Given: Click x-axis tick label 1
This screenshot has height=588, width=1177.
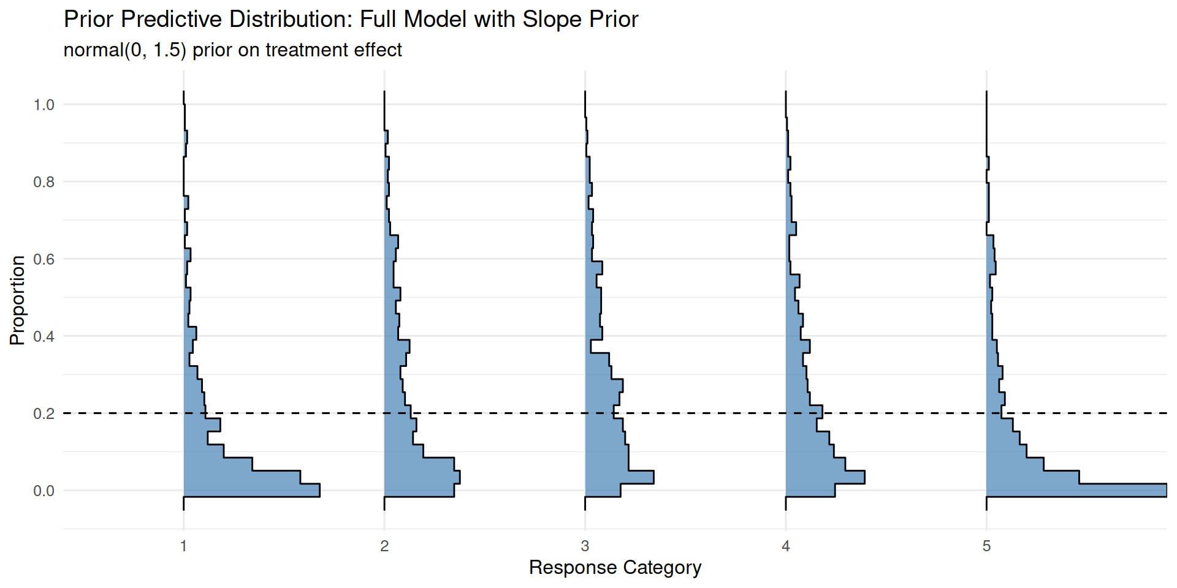Looking at the screenshot, I should point(183,546).
